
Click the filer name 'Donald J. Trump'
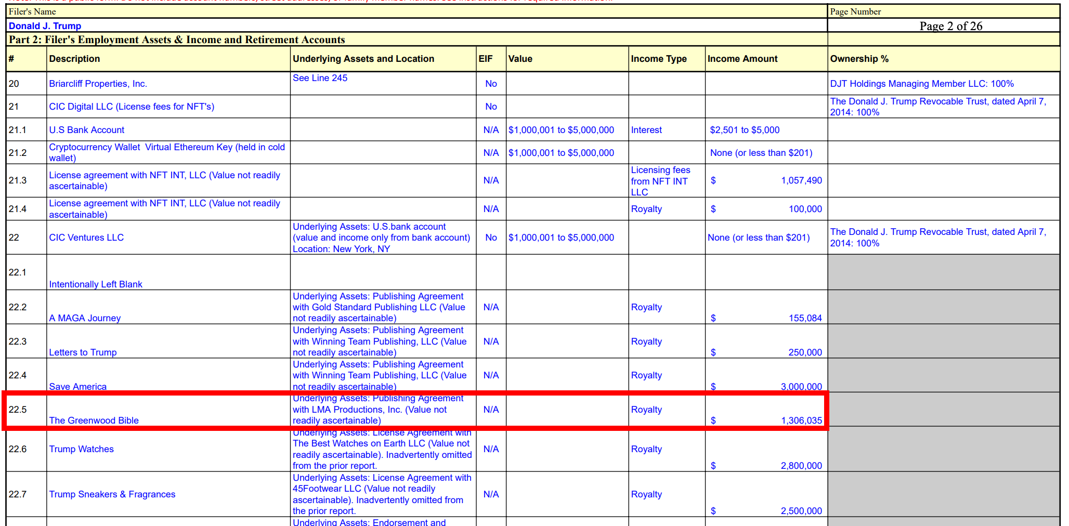tap(45, 26)
